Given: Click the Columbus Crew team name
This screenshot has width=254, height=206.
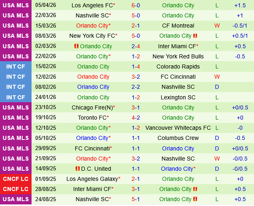Looking at the screenshot, I should tap(178, 138).
